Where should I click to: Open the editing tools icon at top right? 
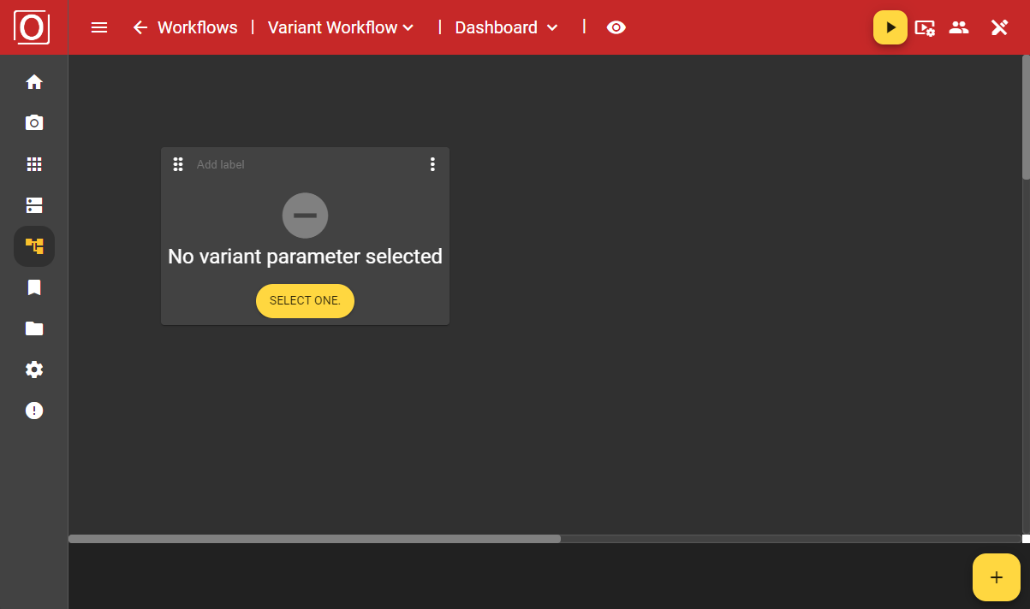(x=999, y=27)
